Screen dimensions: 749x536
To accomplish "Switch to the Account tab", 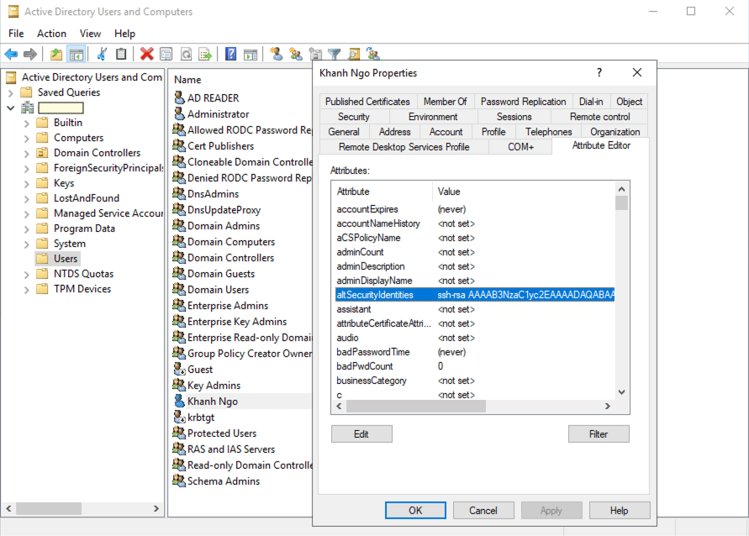I will pyautogui.click(x=446, y=132).
